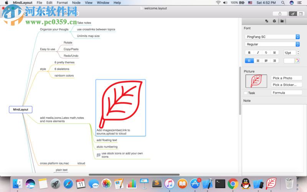Select 'Organize your thougts' node
Screen dimensions: 307x192
coord(54,30)
